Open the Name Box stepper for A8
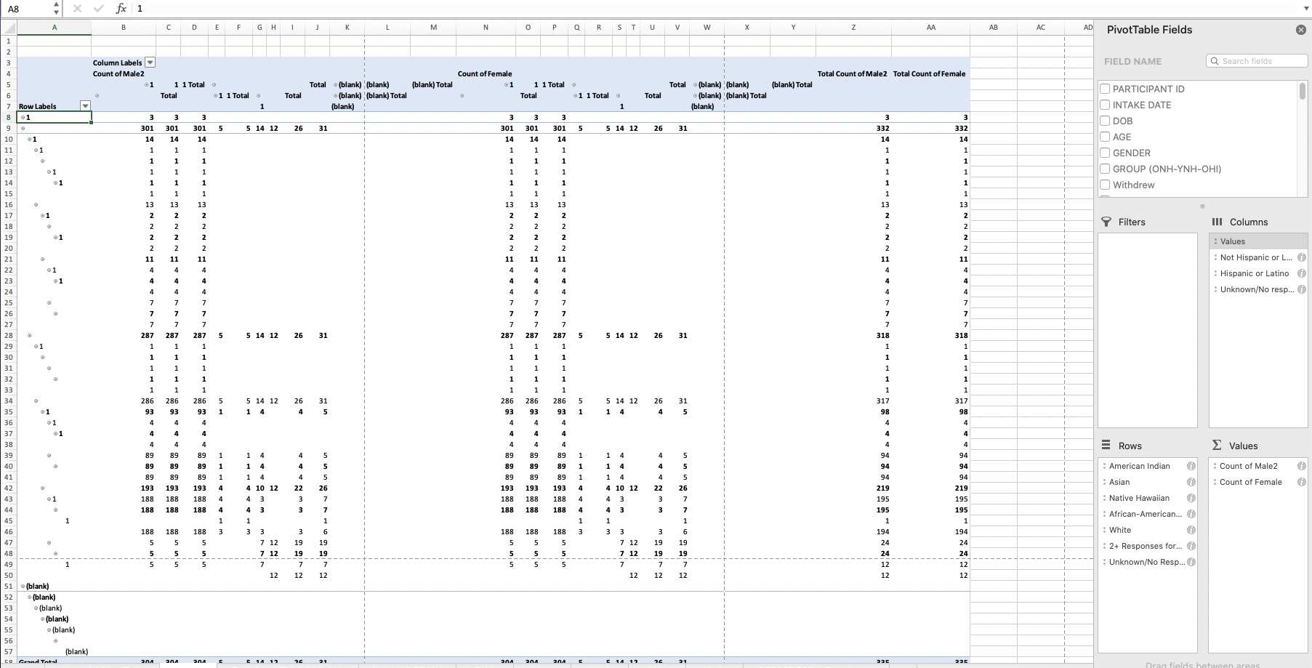This screenshot has width=1312, height=668. point(57,9)
